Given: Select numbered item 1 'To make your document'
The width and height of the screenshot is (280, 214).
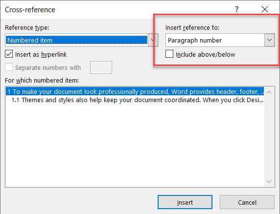Looking at the screenshot, I should pos(135,91).
